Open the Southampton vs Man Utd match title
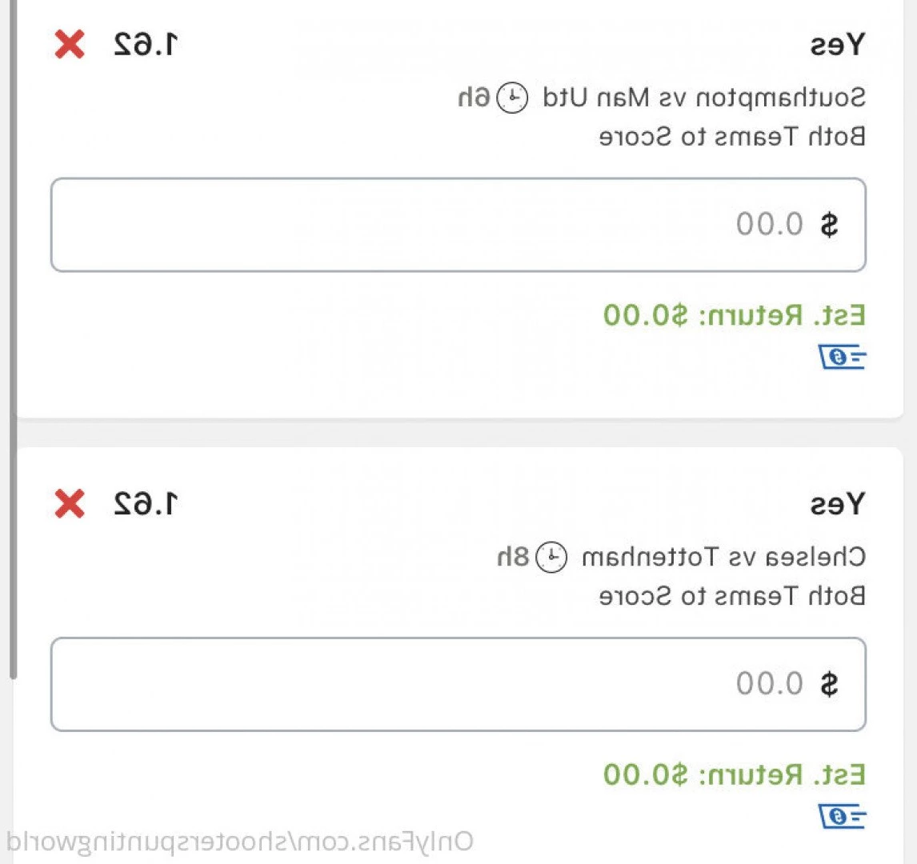The height and width of the screenshot is (864, 917). [704, 98]
